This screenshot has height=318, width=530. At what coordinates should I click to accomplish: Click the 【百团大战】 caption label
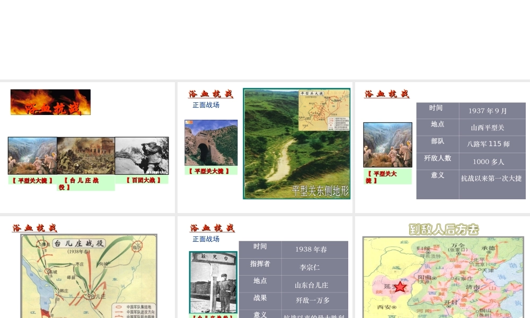click(143, 180)
